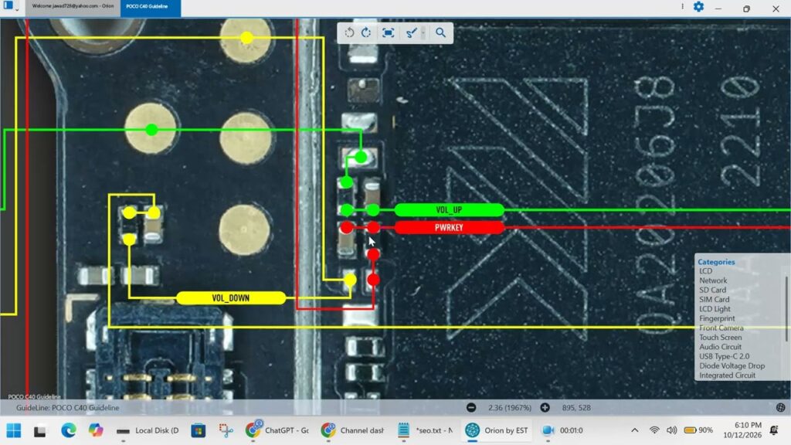This screenshot has width=791, height=445.
Task: Click the fit-to-screen icon
Action: 388,32
